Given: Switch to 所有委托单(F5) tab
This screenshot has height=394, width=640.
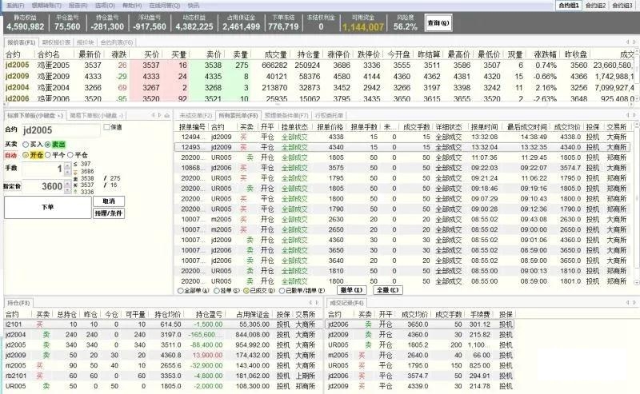Looking at the screenshot, I should [x=238, y=116].
